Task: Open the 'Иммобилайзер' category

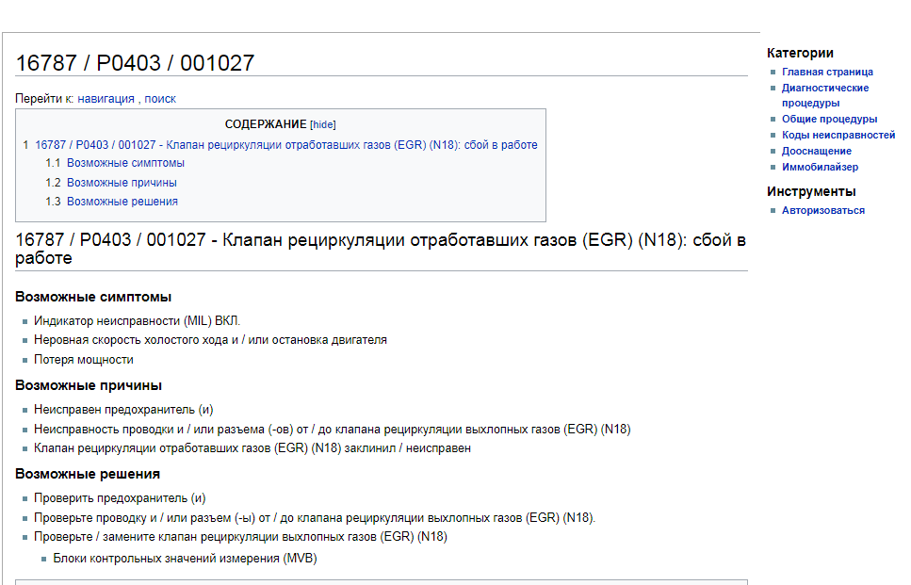Action: [x=820, y=168]
